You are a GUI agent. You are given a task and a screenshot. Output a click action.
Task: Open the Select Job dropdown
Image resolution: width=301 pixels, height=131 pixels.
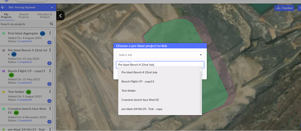pyautogui.click(x=160, y=55)
